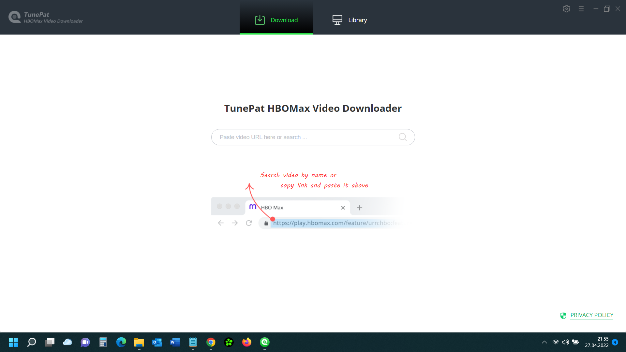
Task: Click the battery status icon
Action: [575, 342]
